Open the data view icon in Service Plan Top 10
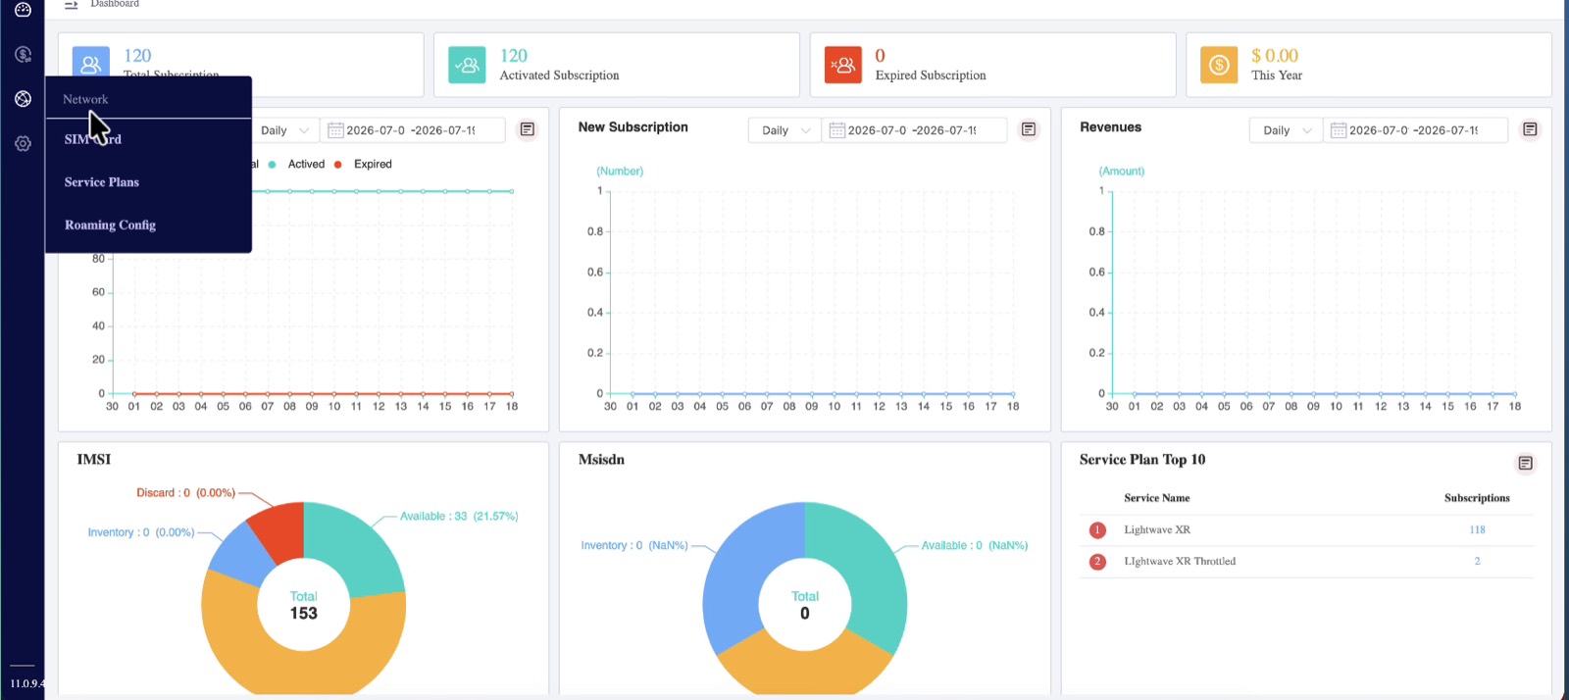The height and width of the screenshot is (700, 1569). (x=1525, y=463)
